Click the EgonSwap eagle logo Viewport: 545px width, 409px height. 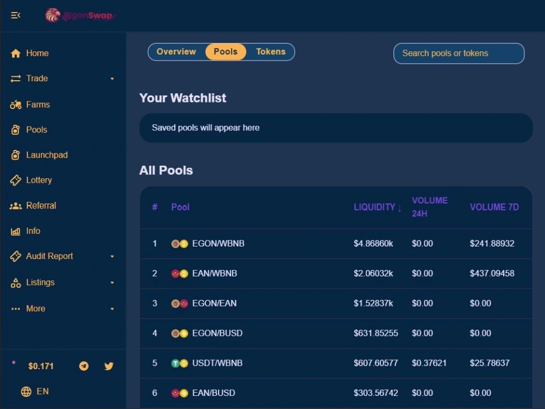(x=53, y=15)
